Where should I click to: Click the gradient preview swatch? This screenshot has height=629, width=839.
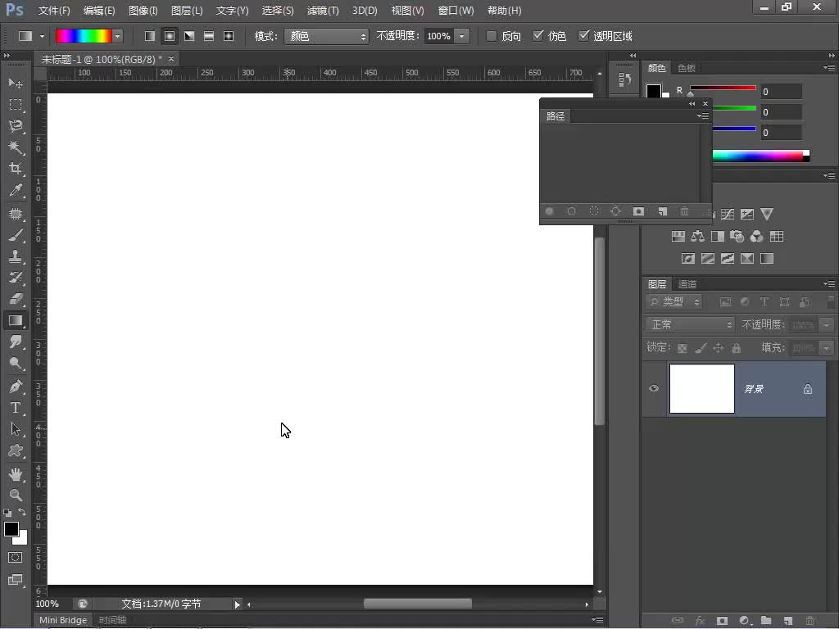click(x=84, y=36)
